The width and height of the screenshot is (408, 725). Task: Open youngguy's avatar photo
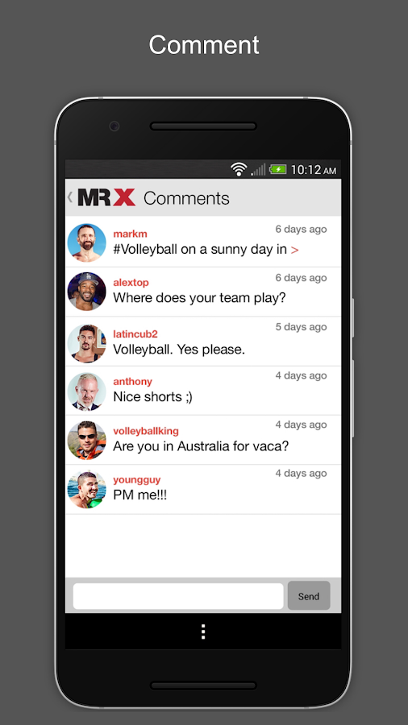click(86, 489)
